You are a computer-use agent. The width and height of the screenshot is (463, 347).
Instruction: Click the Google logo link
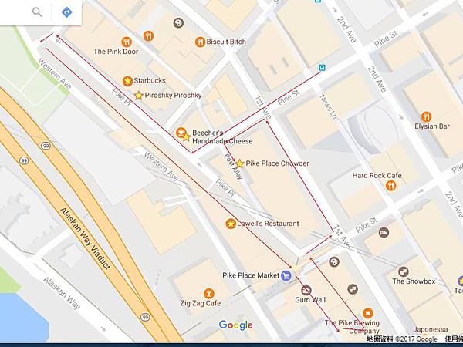[235, 325]
